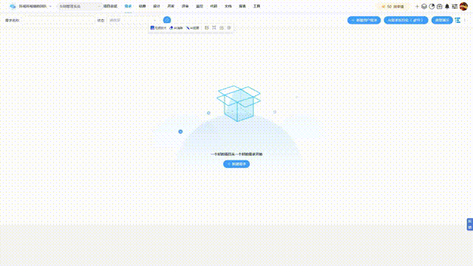Select the 需求 tab
Viewport: 473px width, 266px height.
click(128, 6)
